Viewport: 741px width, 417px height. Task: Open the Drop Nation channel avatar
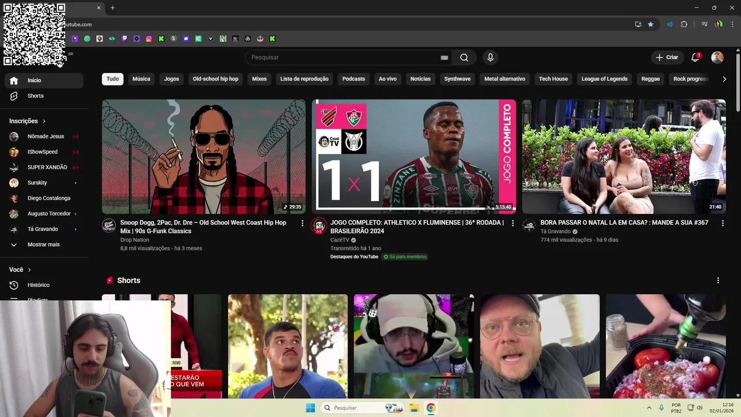109,226
